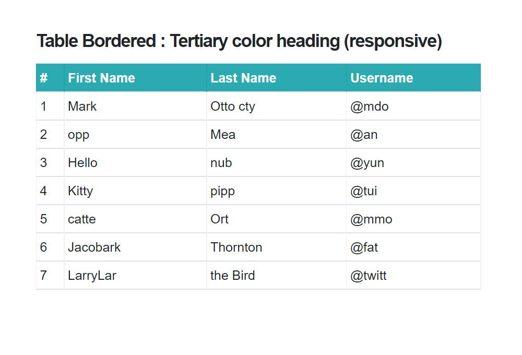Click the @twitt username cell
The width and height of the screenshot is (522, 355).
tap(413, 276)
